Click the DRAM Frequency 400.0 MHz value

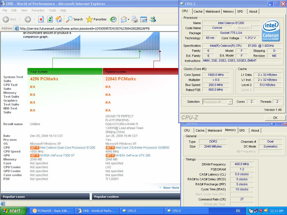pos(242,164)
